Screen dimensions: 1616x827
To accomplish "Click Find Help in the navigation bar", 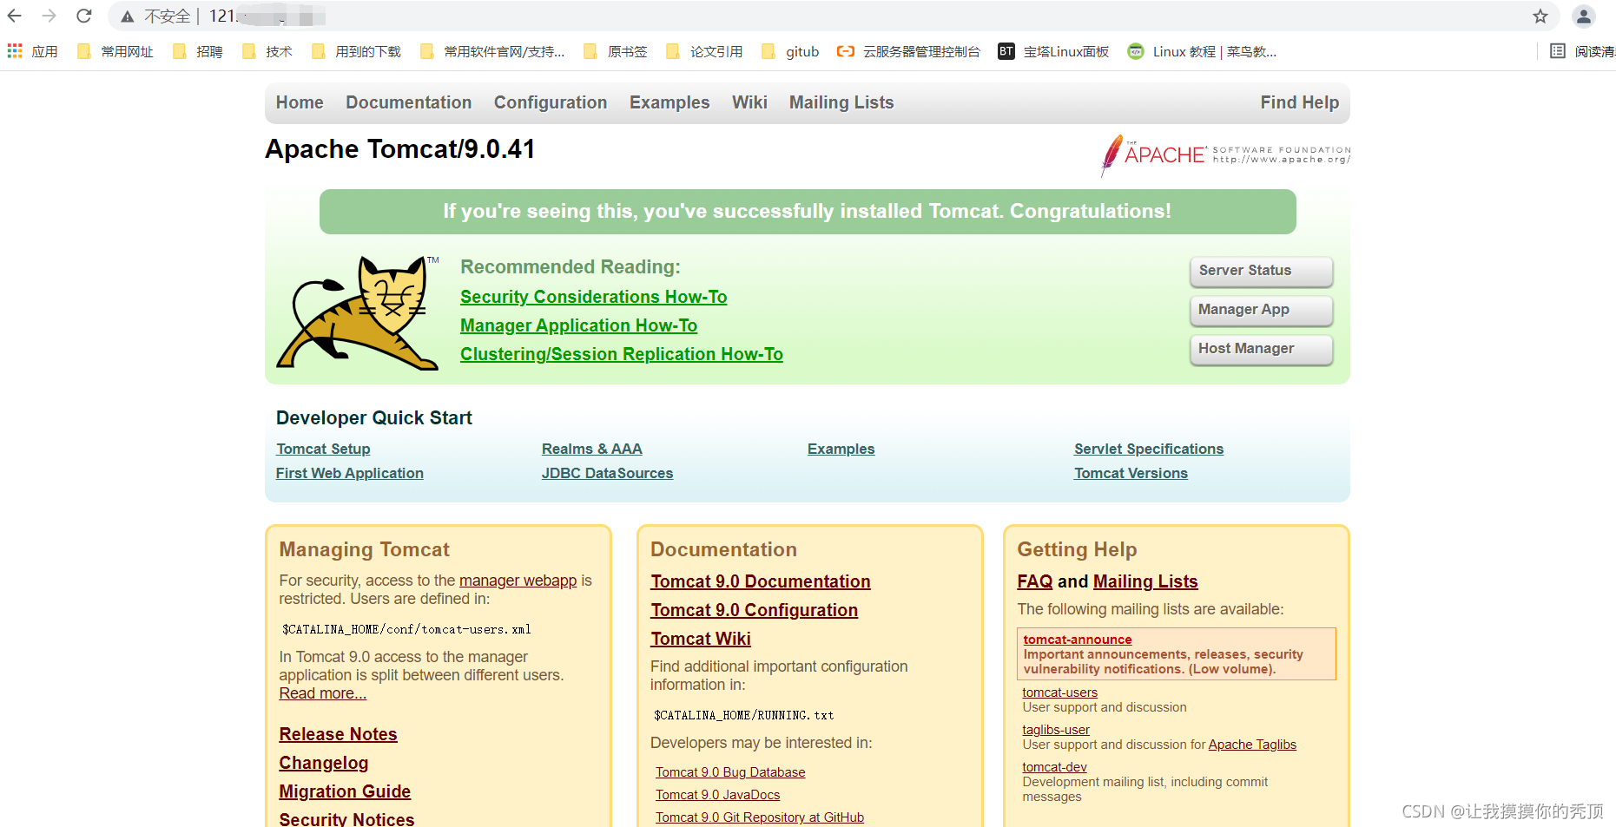I will point(1300,102).
